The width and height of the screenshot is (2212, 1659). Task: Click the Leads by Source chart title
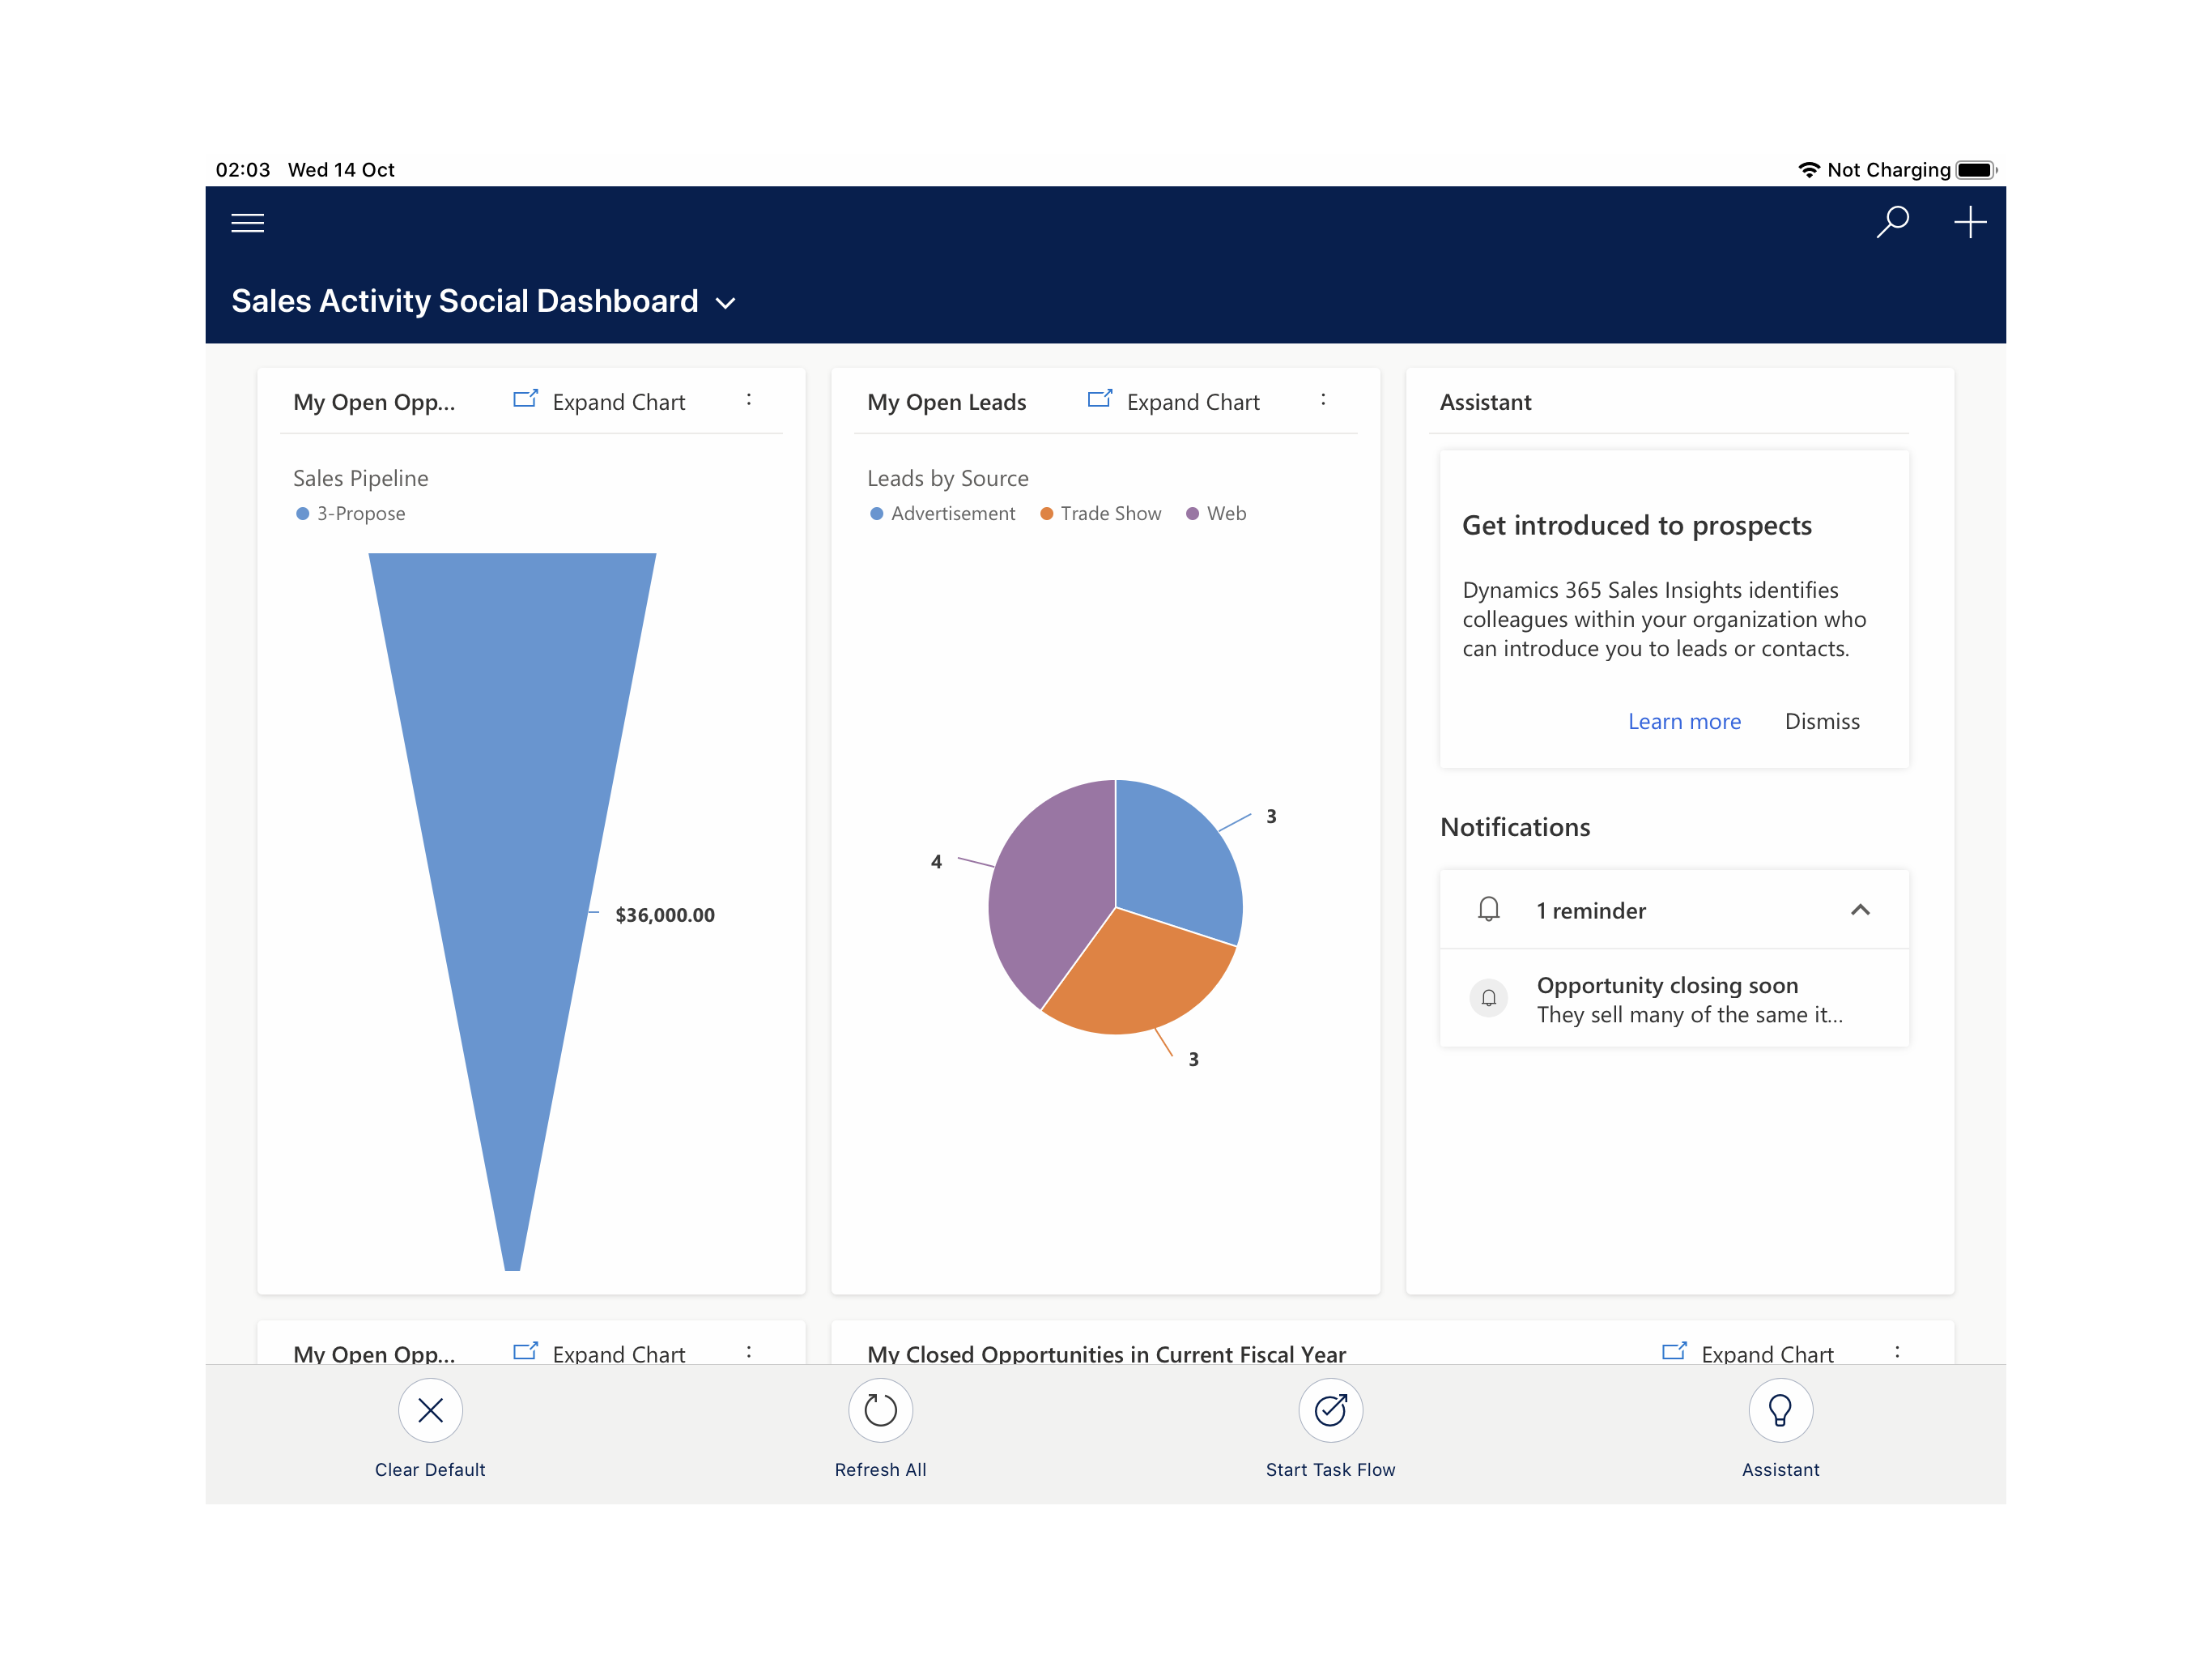click(x=947, y=478)
